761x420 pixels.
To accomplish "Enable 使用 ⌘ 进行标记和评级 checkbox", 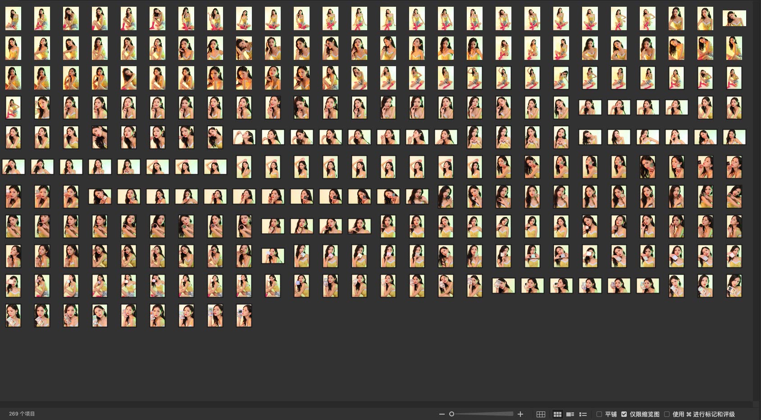I will pyautogui.click(x=667, y=414).
